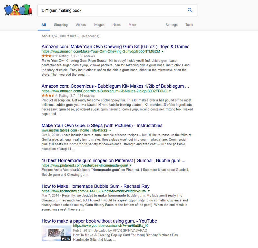Expand dropdown arrow beside instructables.com life-hacks URL
The width and height of the screenshot is (258, 248).
coord(110,130)
